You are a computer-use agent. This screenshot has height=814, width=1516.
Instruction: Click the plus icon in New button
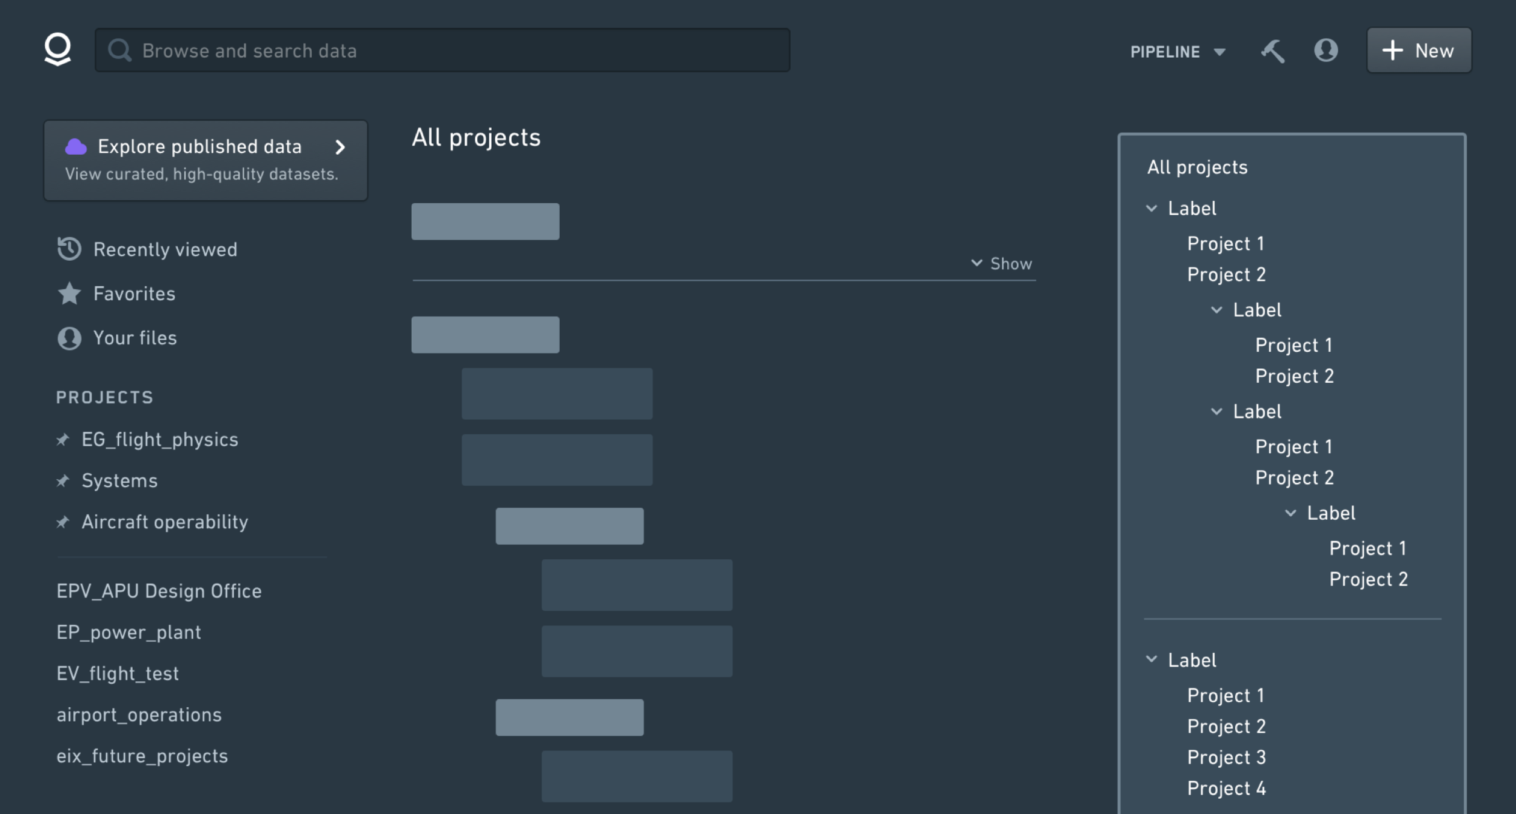point(1392,50)
